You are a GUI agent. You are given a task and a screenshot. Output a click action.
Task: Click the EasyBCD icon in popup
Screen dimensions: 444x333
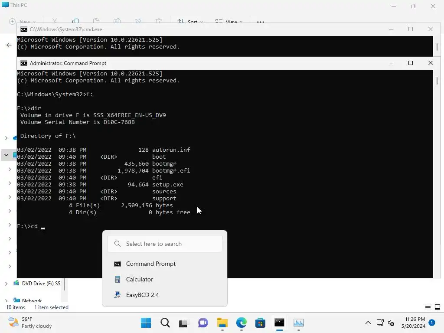(117, 295)
